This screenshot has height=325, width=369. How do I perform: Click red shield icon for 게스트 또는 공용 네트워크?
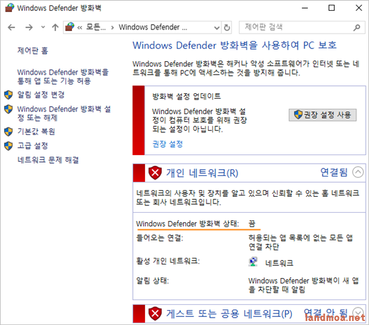click(x=155, y=314)
